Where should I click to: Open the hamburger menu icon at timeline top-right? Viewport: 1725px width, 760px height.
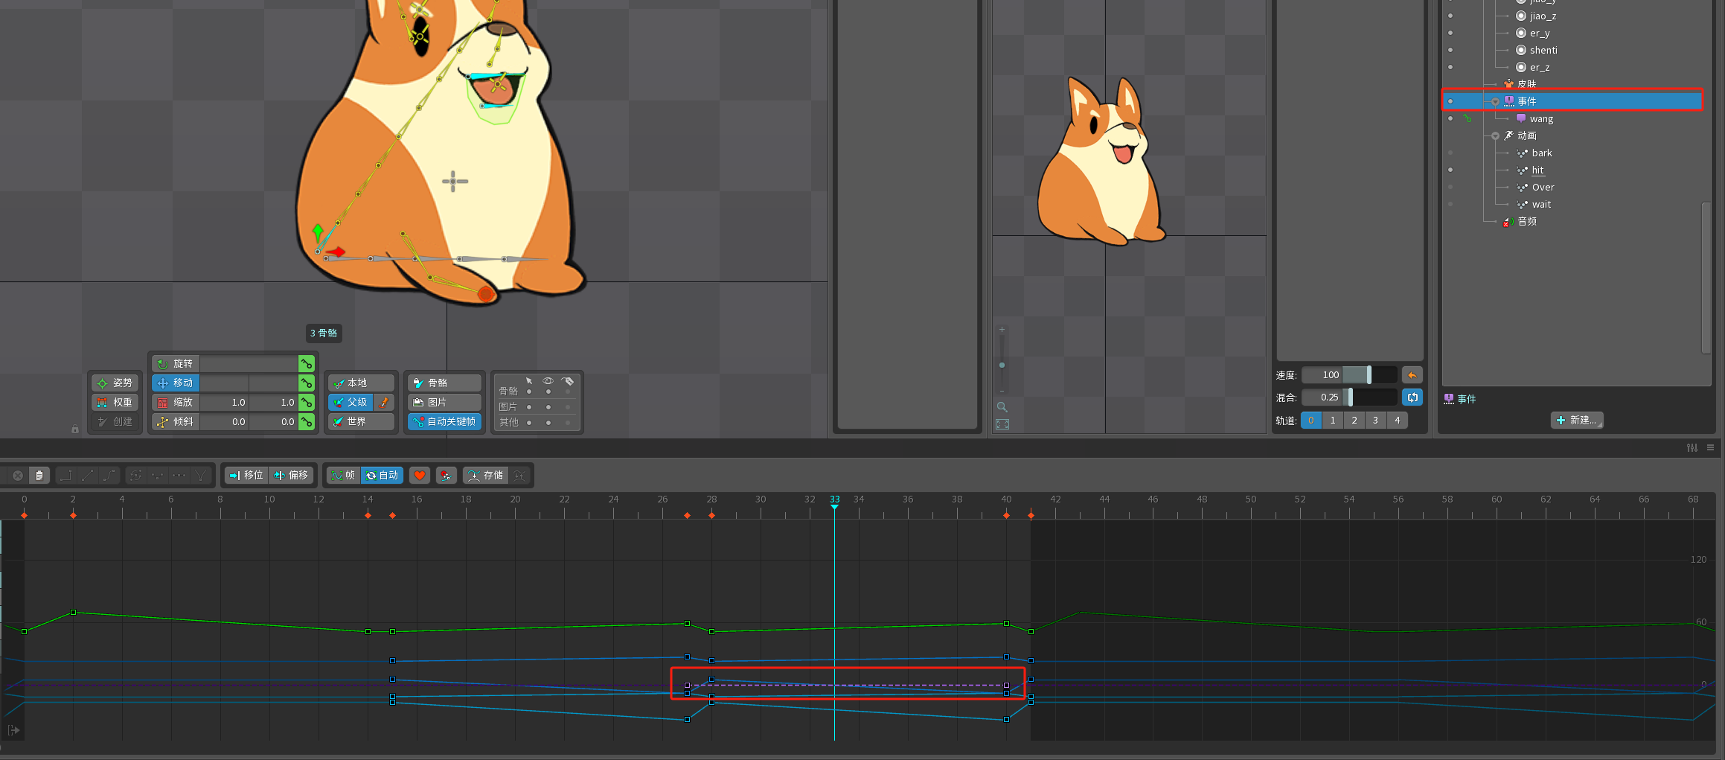[1710, 447]
